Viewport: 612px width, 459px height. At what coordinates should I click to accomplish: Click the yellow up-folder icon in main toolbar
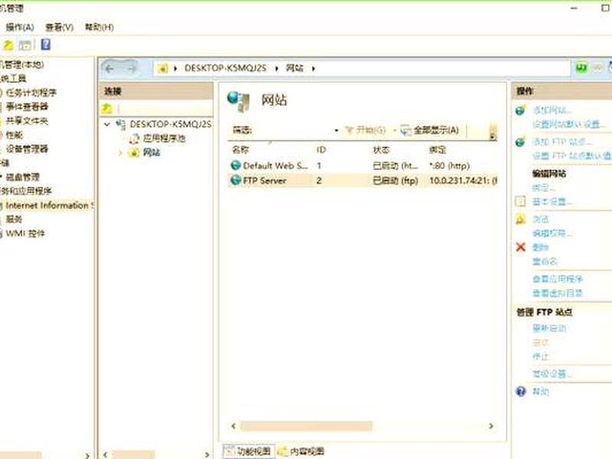8,45
